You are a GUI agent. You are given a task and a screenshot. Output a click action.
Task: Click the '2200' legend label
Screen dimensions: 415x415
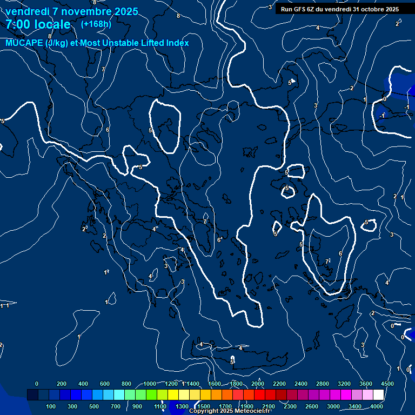(x=279, y=384)
